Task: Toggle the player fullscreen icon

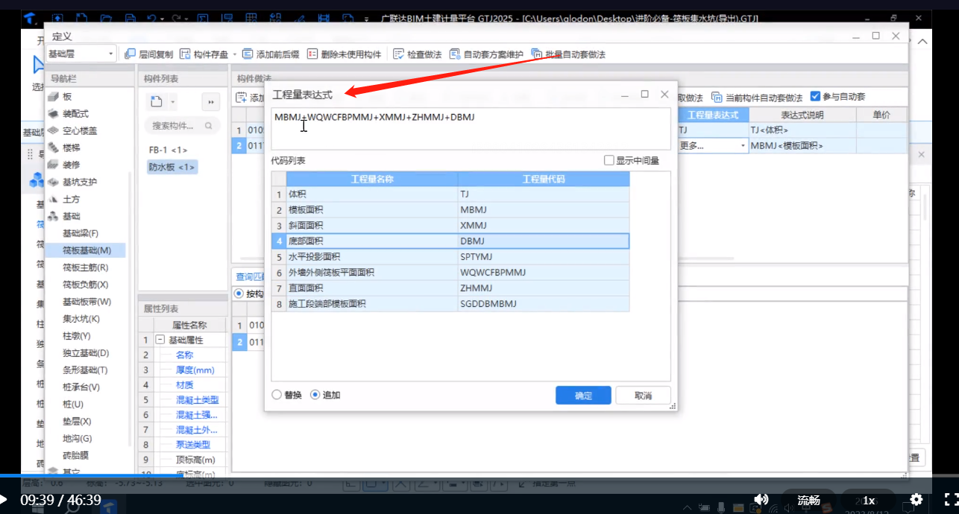Action: [951, 500]
